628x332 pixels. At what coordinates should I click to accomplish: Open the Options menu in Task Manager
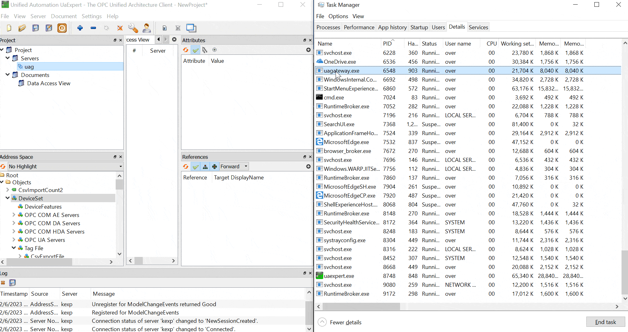point(338,16)
